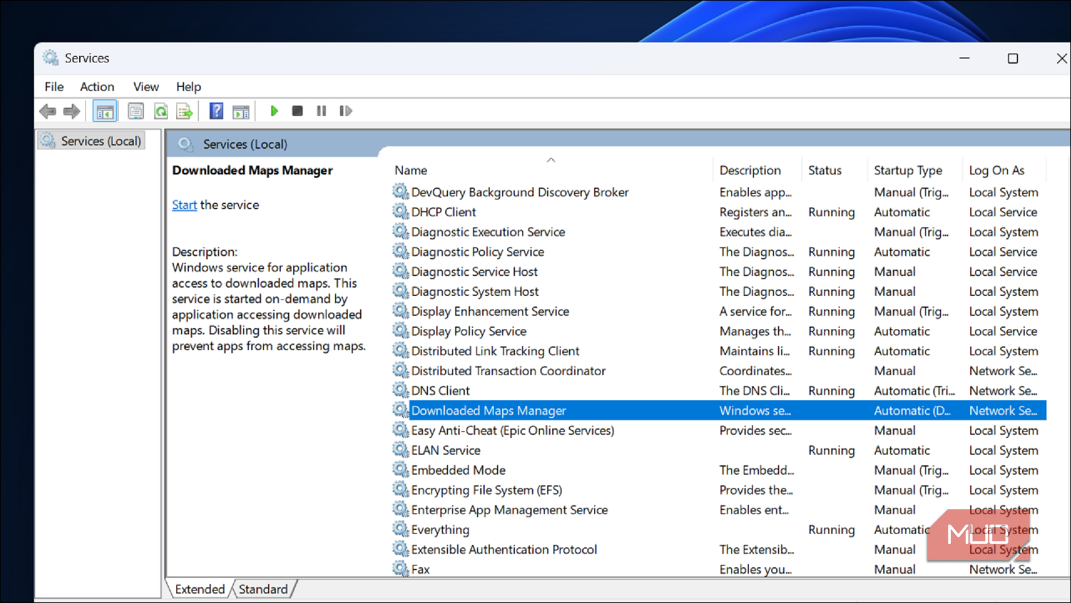The image size is (1071, 603).
Task: Restart the service with the restart icon
Action: pyautogui.click(x=345, y=111)
